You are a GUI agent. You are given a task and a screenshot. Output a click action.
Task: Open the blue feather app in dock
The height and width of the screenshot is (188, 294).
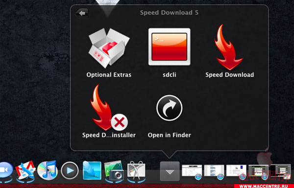click(x=92, y=170)
